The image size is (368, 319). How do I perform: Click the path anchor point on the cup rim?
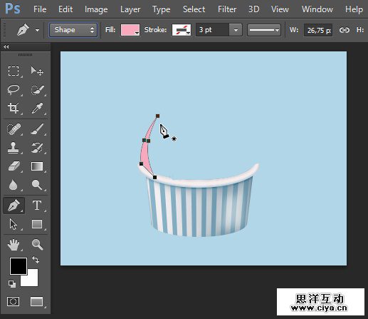[154, 177]
